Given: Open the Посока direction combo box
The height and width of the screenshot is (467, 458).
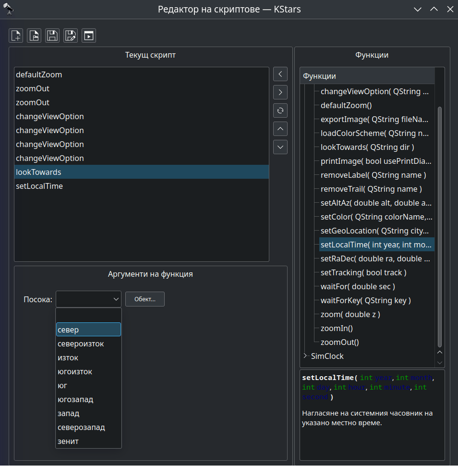Looking at the screenshot, I should tap(88, 299).
